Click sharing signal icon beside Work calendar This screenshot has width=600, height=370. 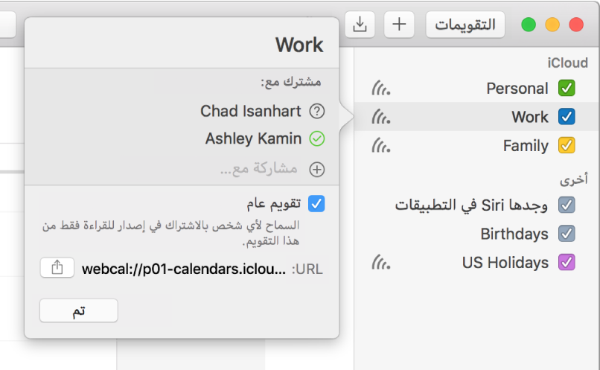pos(380,117)
